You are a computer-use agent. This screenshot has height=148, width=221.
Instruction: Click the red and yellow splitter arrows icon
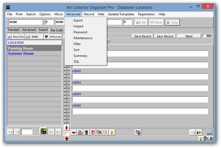point(67,139)
